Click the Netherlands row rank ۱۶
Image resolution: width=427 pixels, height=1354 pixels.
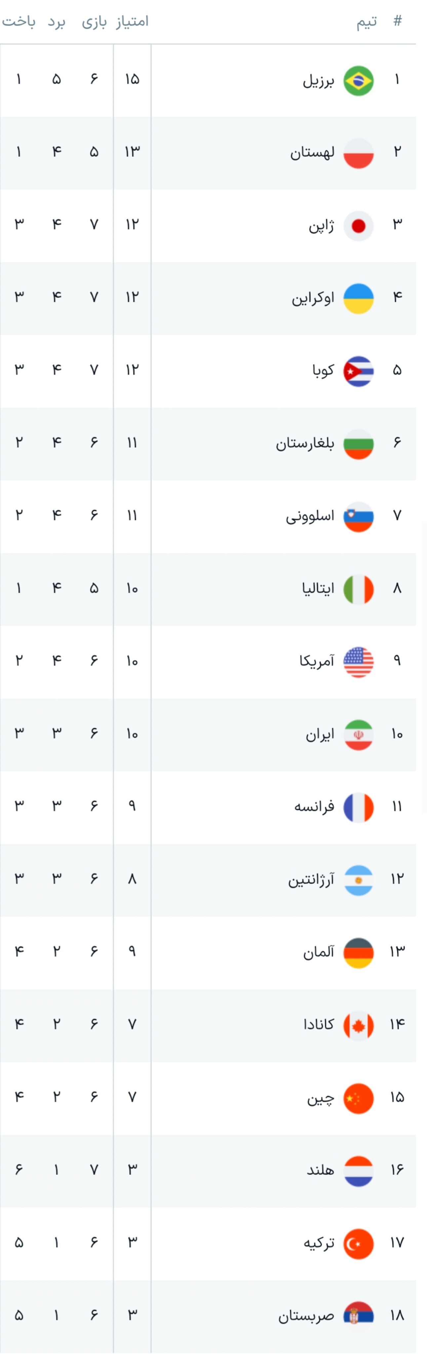(397, 1170)
